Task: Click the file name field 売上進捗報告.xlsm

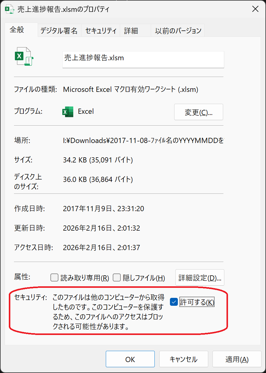Action: [x=143, y=59]
